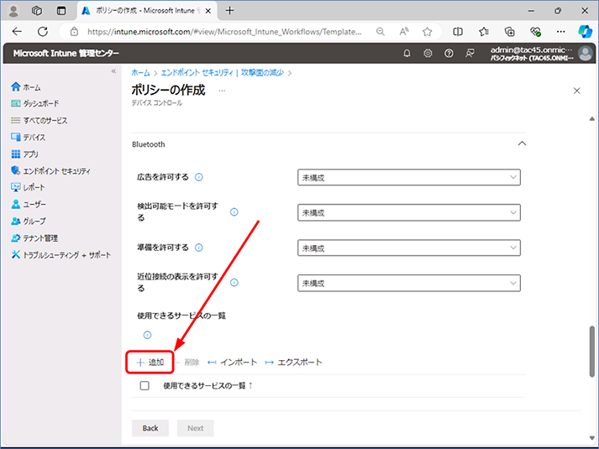Image resolution: width=599 pixels, height=449 pixels.
Task: Sort by the 使用できるサービスの一覧 column header
Action: pyautogui.click(x=208, y=386)
